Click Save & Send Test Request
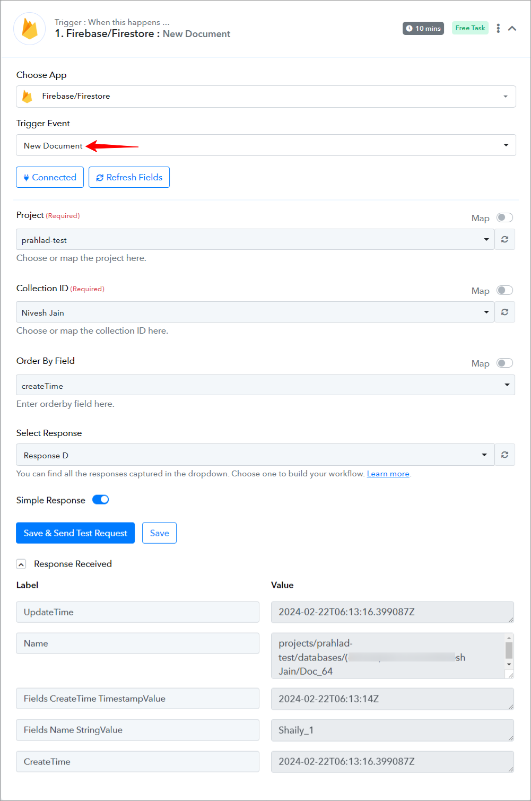This screenshot has height=801, width=531. click(75, 533)
